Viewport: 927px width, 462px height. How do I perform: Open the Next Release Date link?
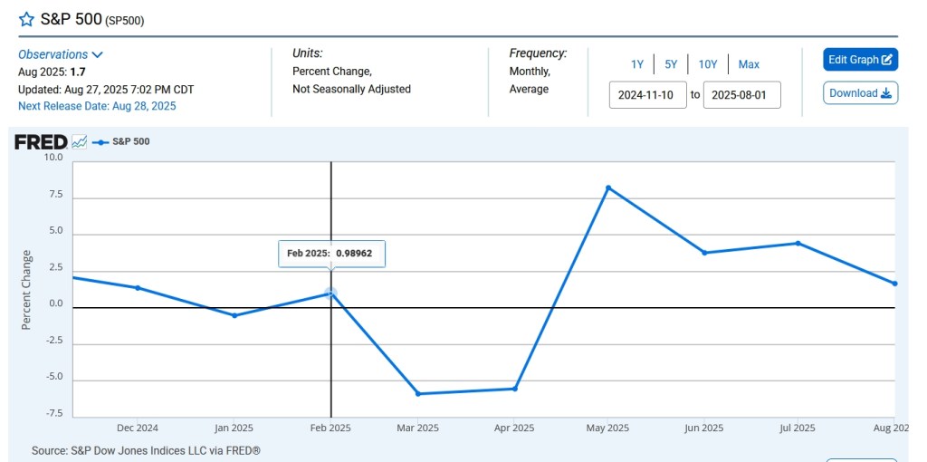(97, 106)
